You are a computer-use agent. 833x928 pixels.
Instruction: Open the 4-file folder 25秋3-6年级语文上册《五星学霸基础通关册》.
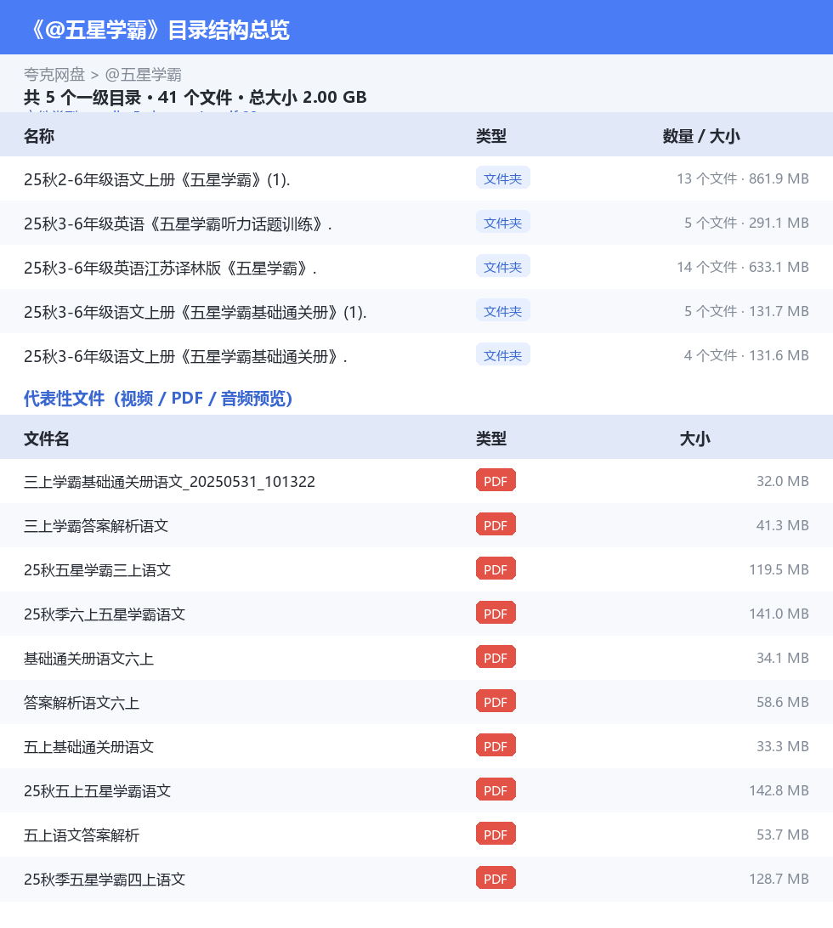tap(185, 356)
